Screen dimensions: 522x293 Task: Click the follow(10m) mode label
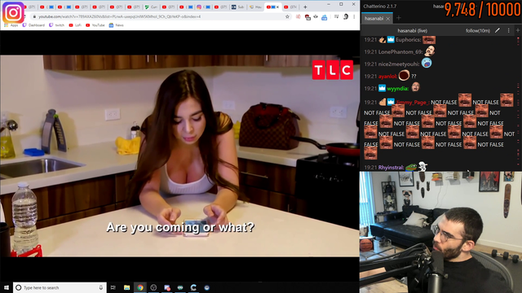(x=478, y=31)
